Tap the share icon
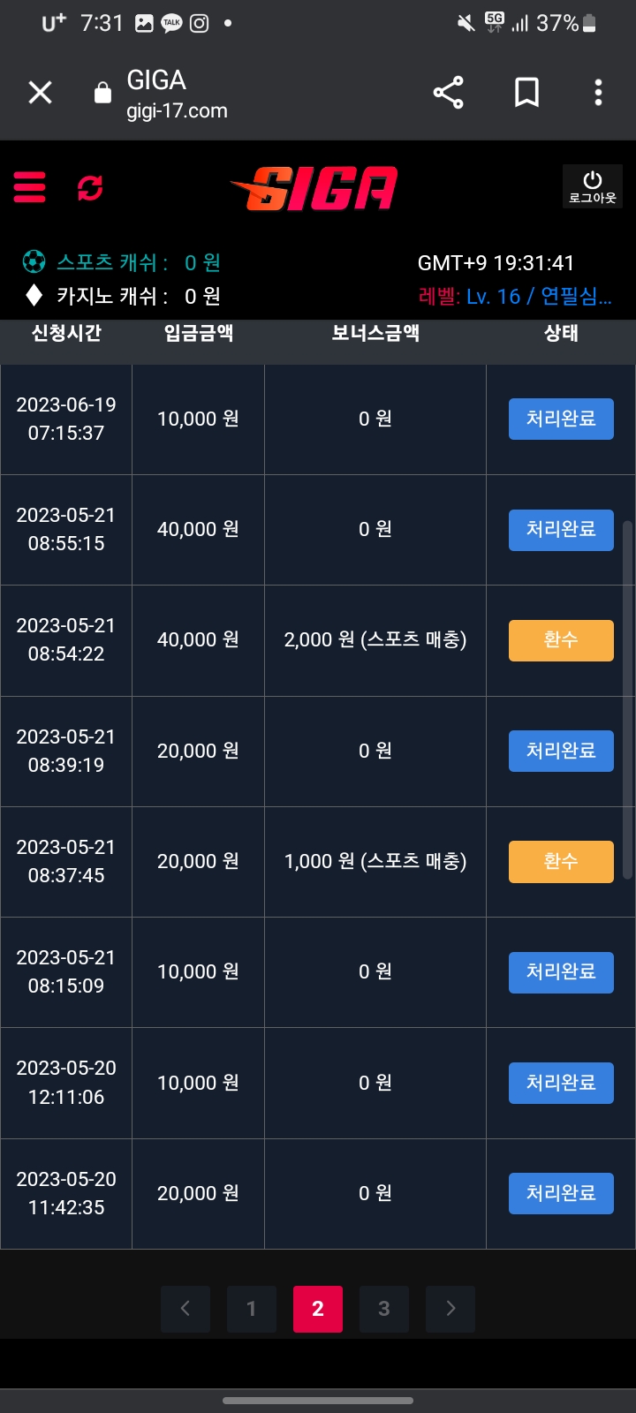This screenshot has width=636, height=1413. [x=448, y=93]
